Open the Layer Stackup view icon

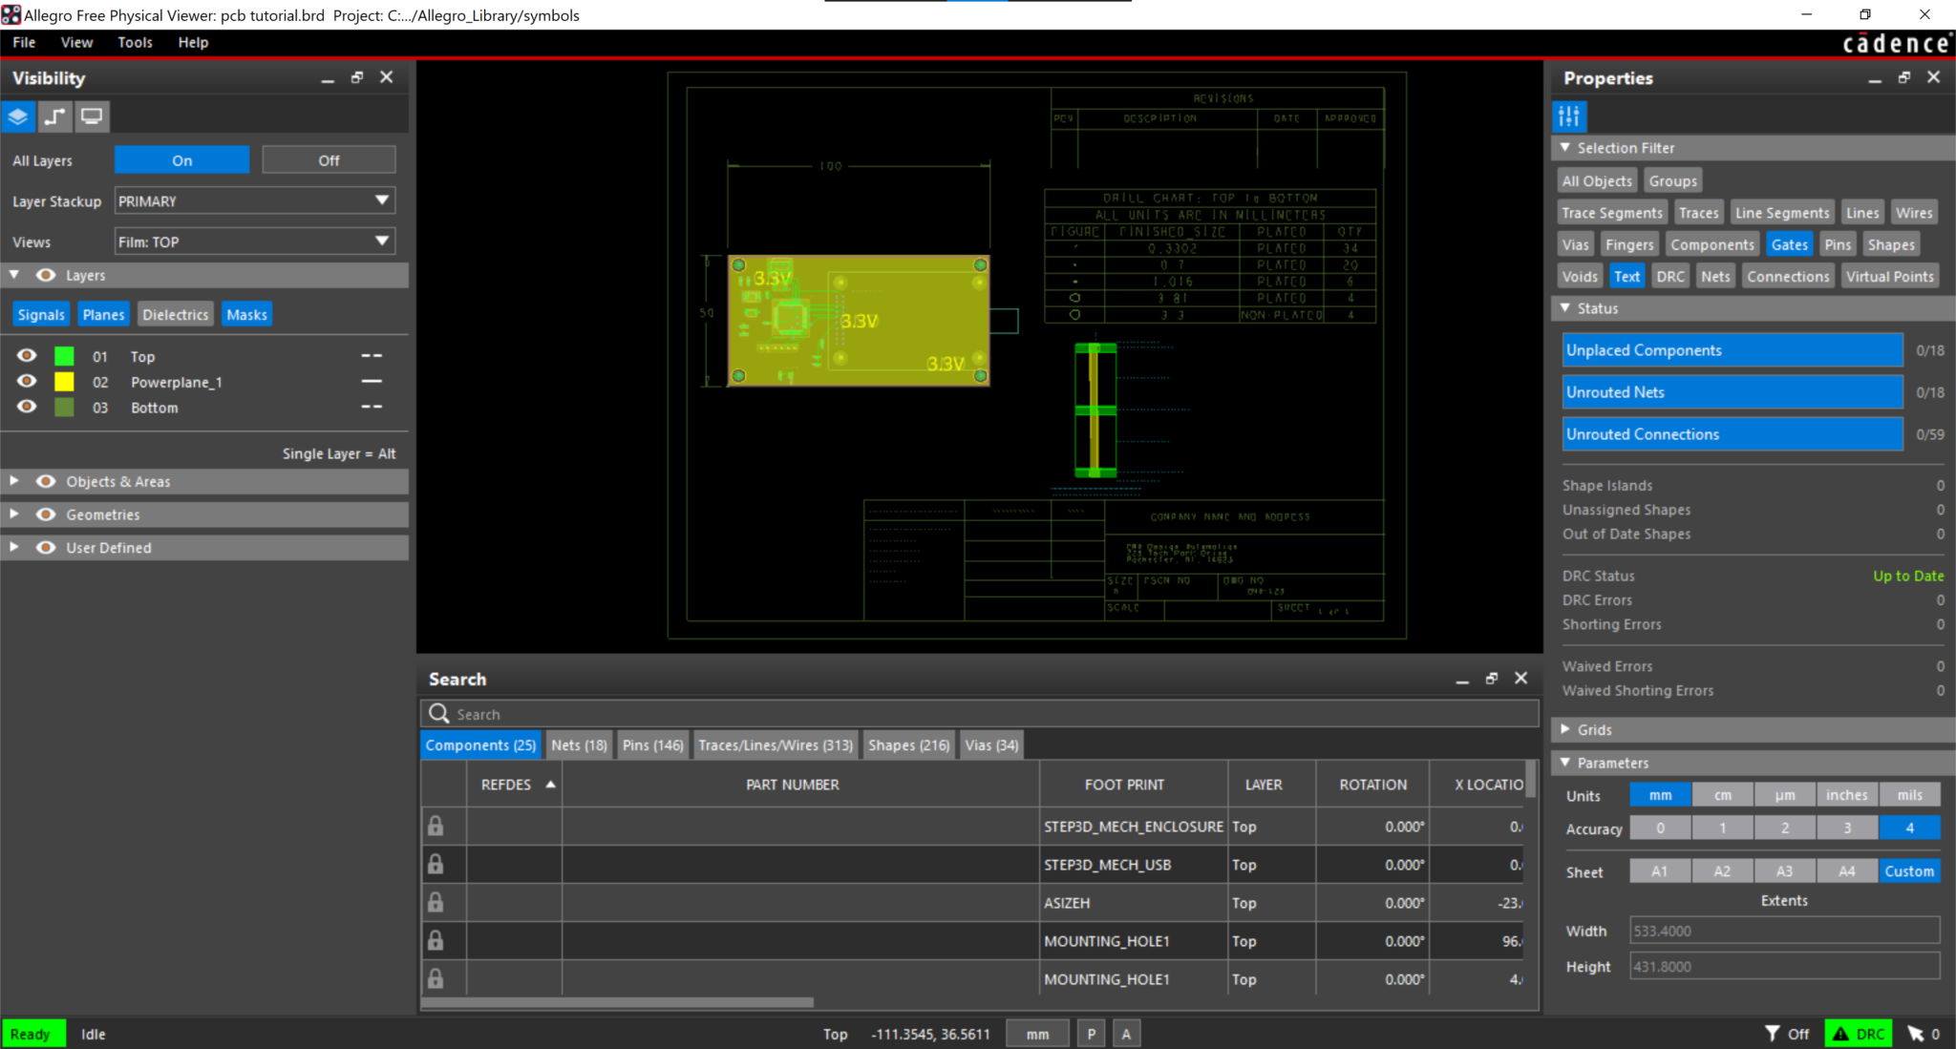pos(54,116)
